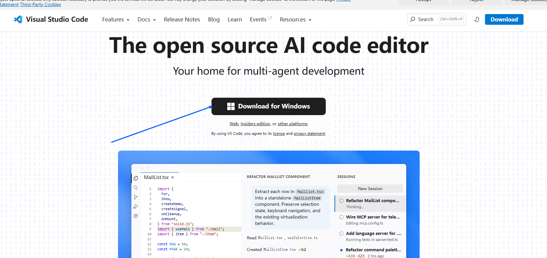Click the "Thinking..." status text

pyautogui.click(x=355, y=207)
